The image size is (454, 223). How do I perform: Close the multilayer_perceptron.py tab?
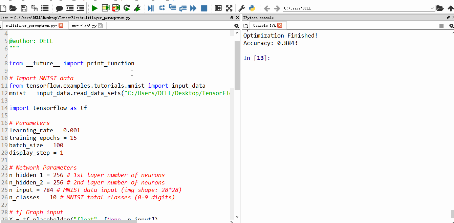[61, 25]
